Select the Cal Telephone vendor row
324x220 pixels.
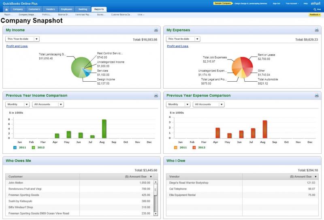(242, 189)
